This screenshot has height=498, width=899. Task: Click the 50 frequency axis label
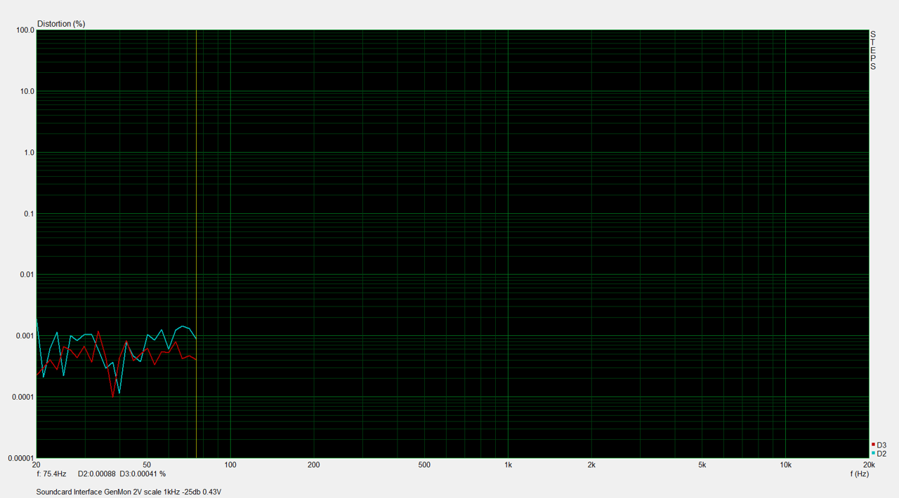pos(147,465)
